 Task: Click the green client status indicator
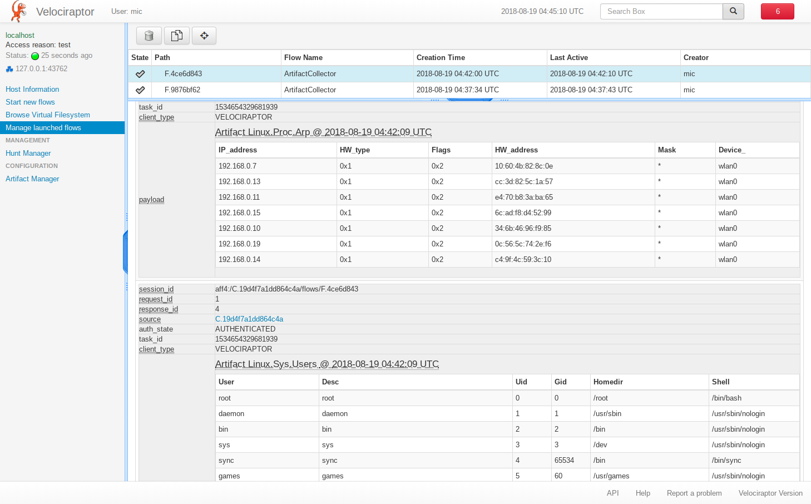pyautogui.click(x=35, y=56)
